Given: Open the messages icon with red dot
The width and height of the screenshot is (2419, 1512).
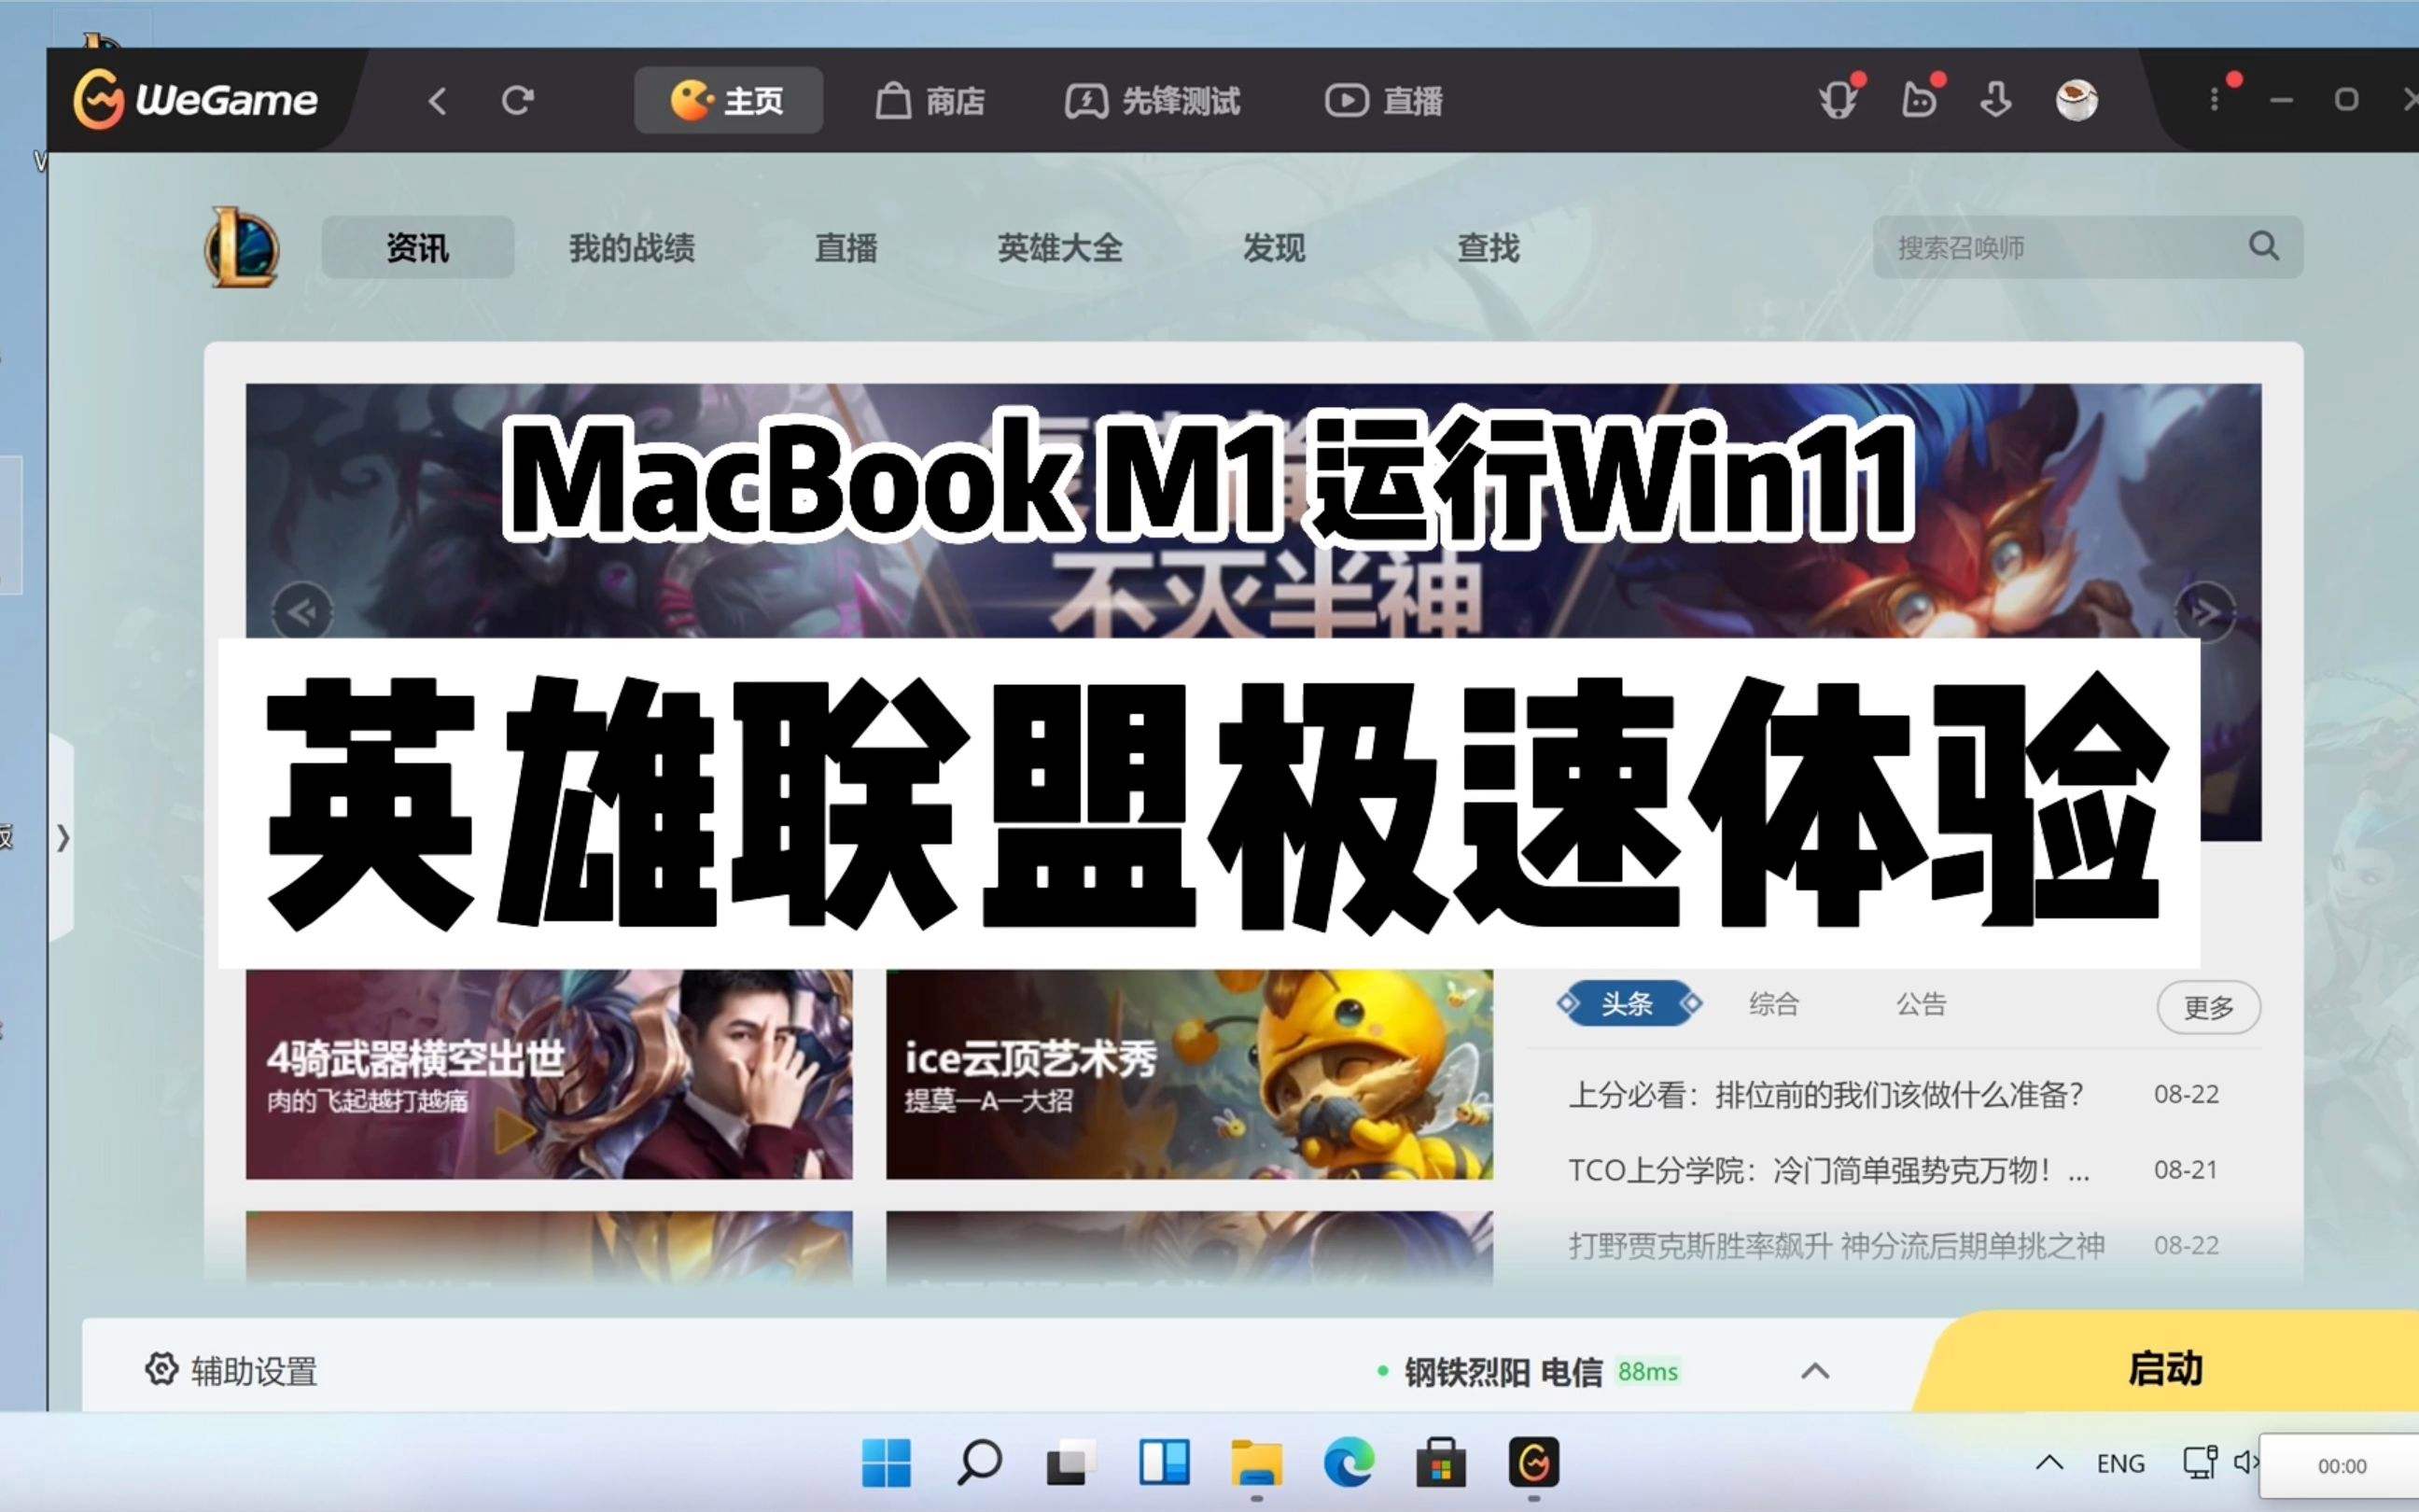Looking at the screenshot, I should [x=1919, y=100].
